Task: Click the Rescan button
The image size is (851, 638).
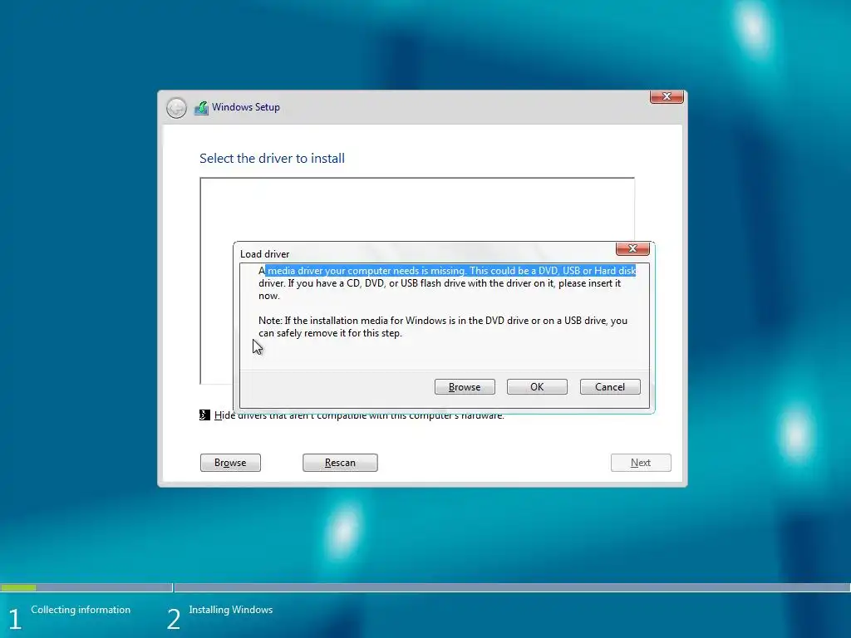Action: (340, 463)
